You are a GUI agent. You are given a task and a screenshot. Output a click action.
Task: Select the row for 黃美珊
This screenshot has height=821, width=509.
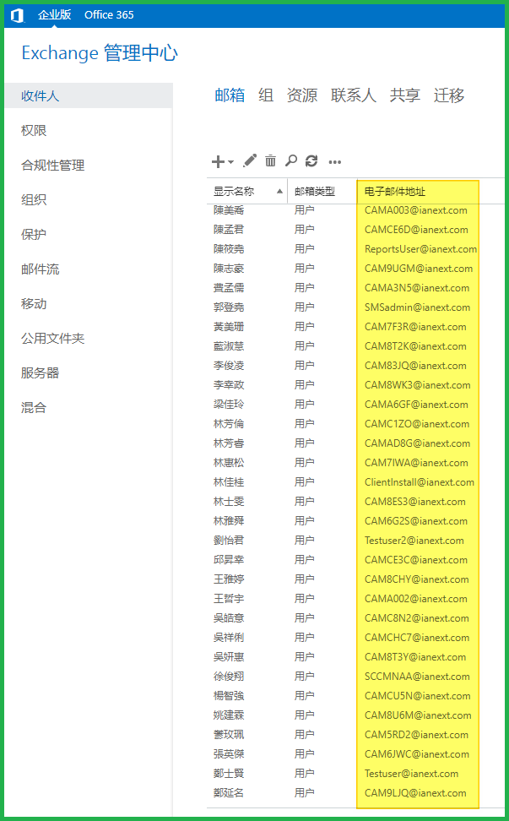click(x=355, y=327)
